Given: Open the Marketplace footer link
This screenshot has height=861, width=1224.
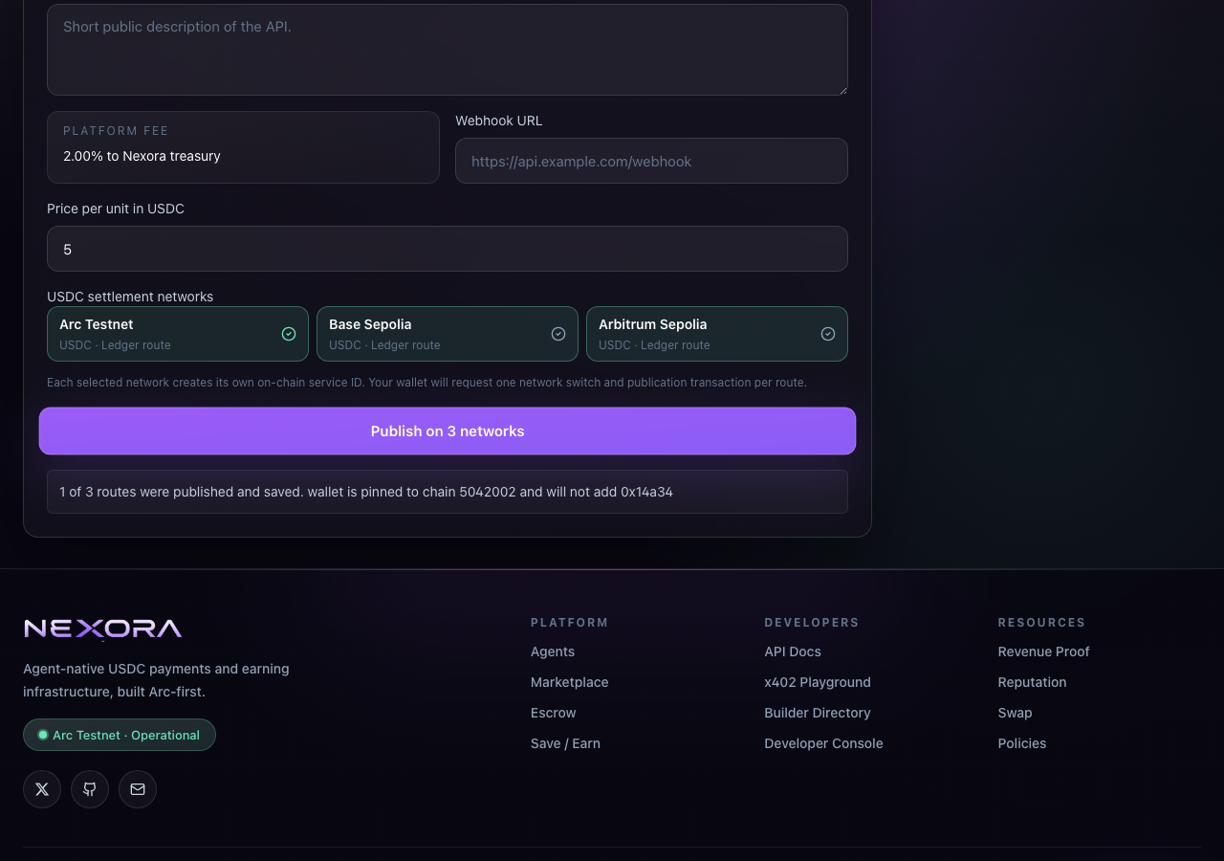Looking at the screenshot, I should (x=570, y=682).
